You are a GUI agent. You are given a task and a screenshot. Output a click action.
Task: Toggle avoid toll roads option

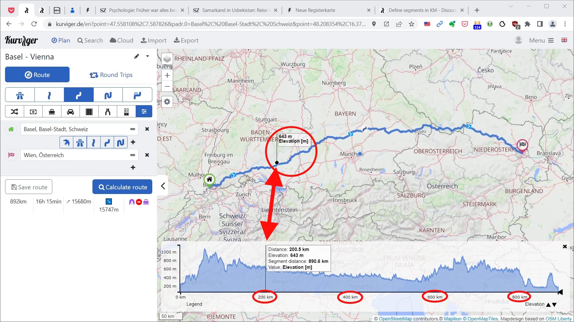click(x=33, y=111)
